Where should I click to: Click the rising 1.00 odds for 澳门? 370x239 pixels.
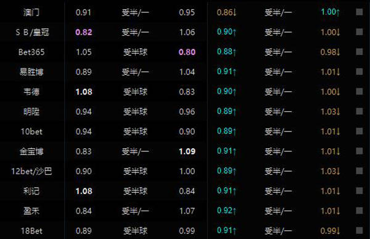tap(330, 12)
